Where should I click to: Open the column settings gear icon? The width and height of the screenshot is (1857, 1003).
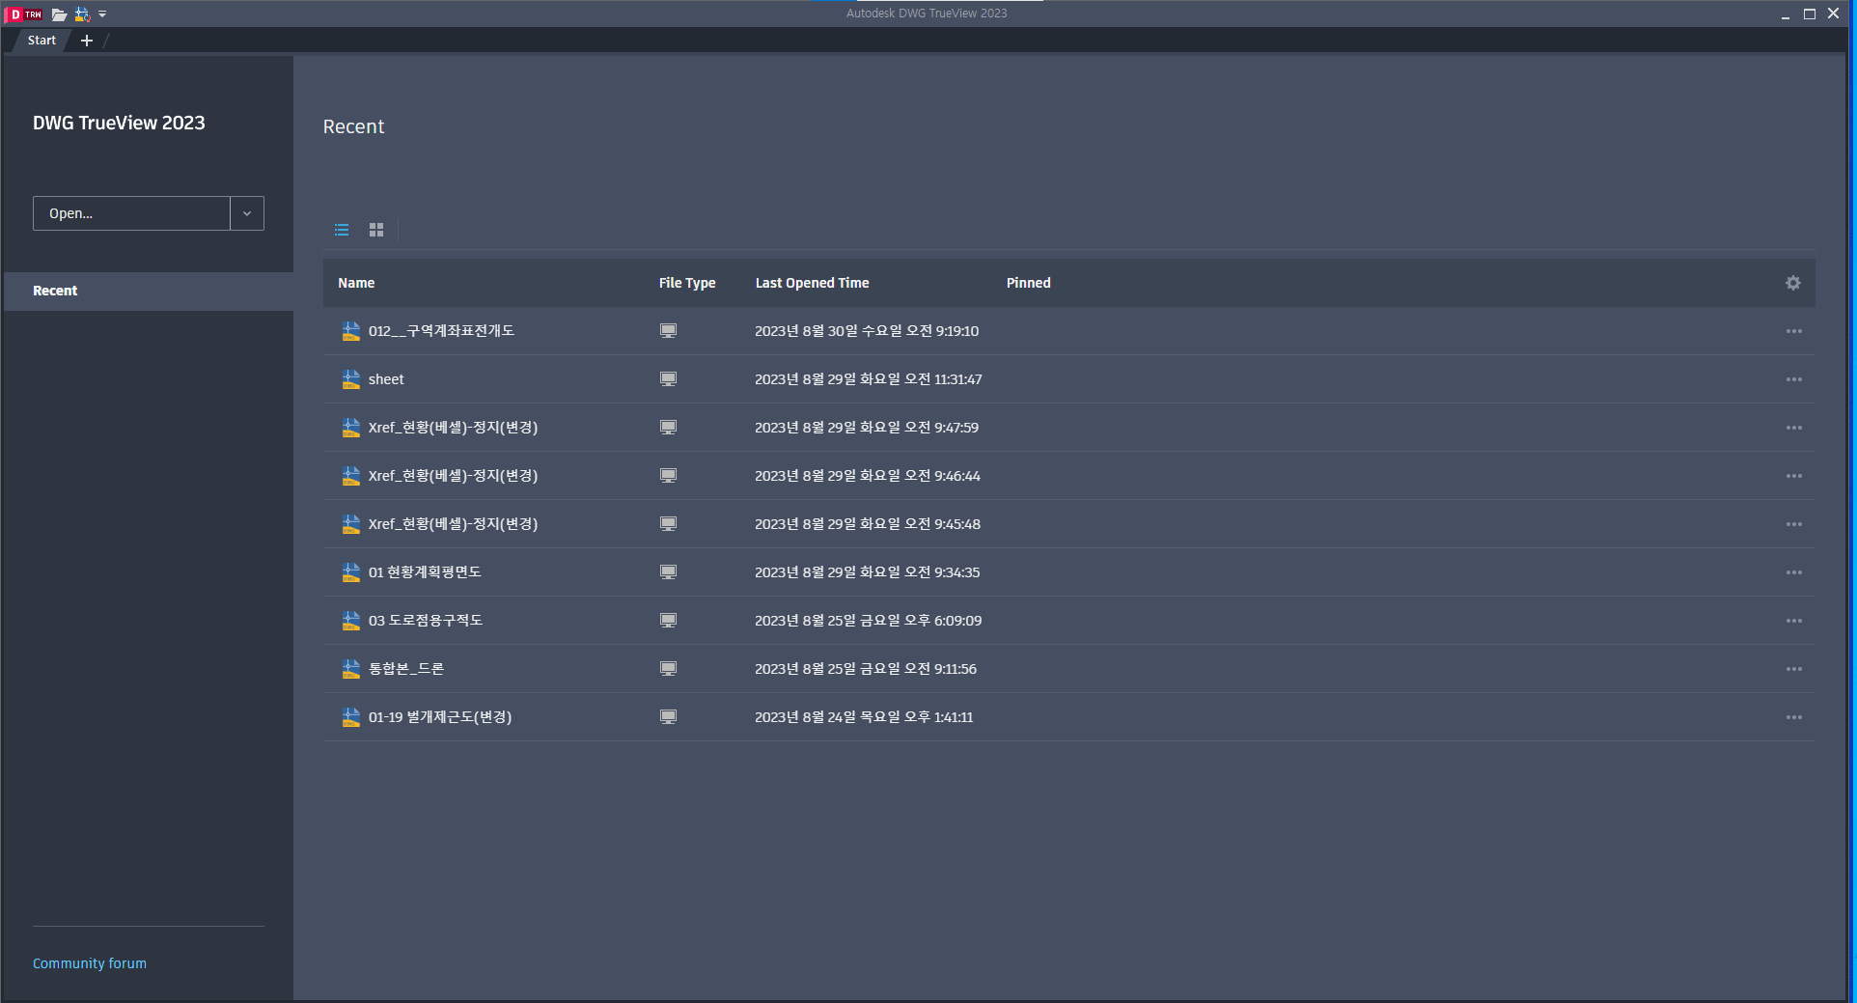[x=1792, y=283]
